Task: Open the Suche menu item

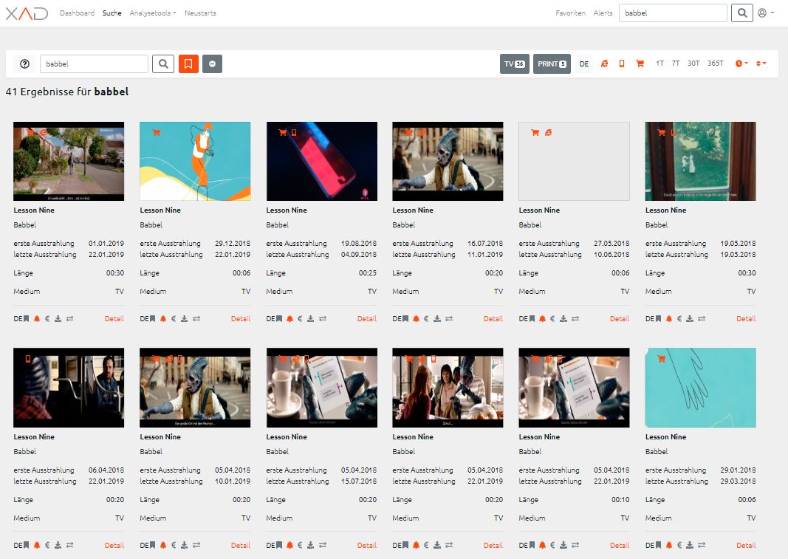Action: (112, 13)
